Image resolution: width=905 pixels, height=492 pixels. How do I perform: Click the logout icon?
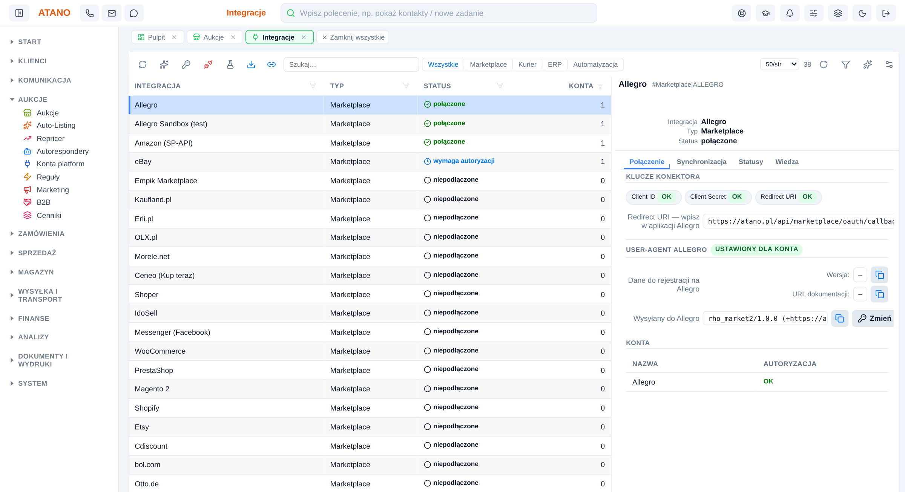(886, 13)
